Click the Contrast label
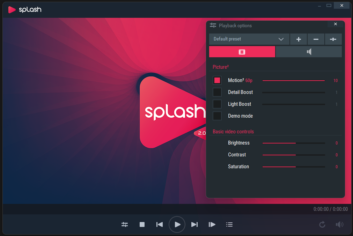Screen dimensions: 353x236 pos(237,155)
